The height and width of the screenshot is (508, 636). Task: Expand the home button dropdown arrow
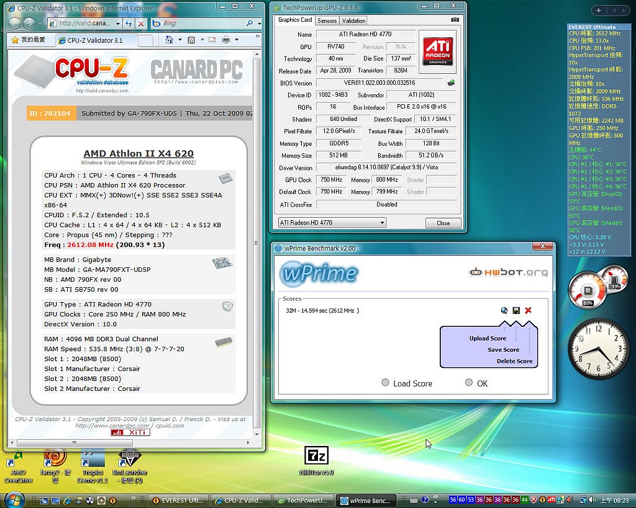pyautogui.click(x=179, y=40)
